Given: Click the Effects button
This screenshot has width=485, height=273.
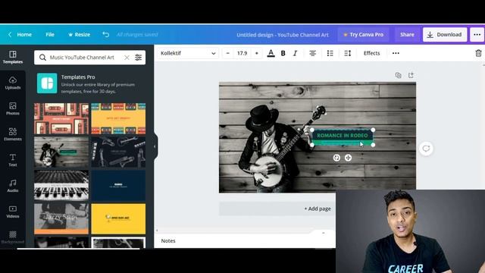Looking at the screenshot, I should click(x=371, y=53).
